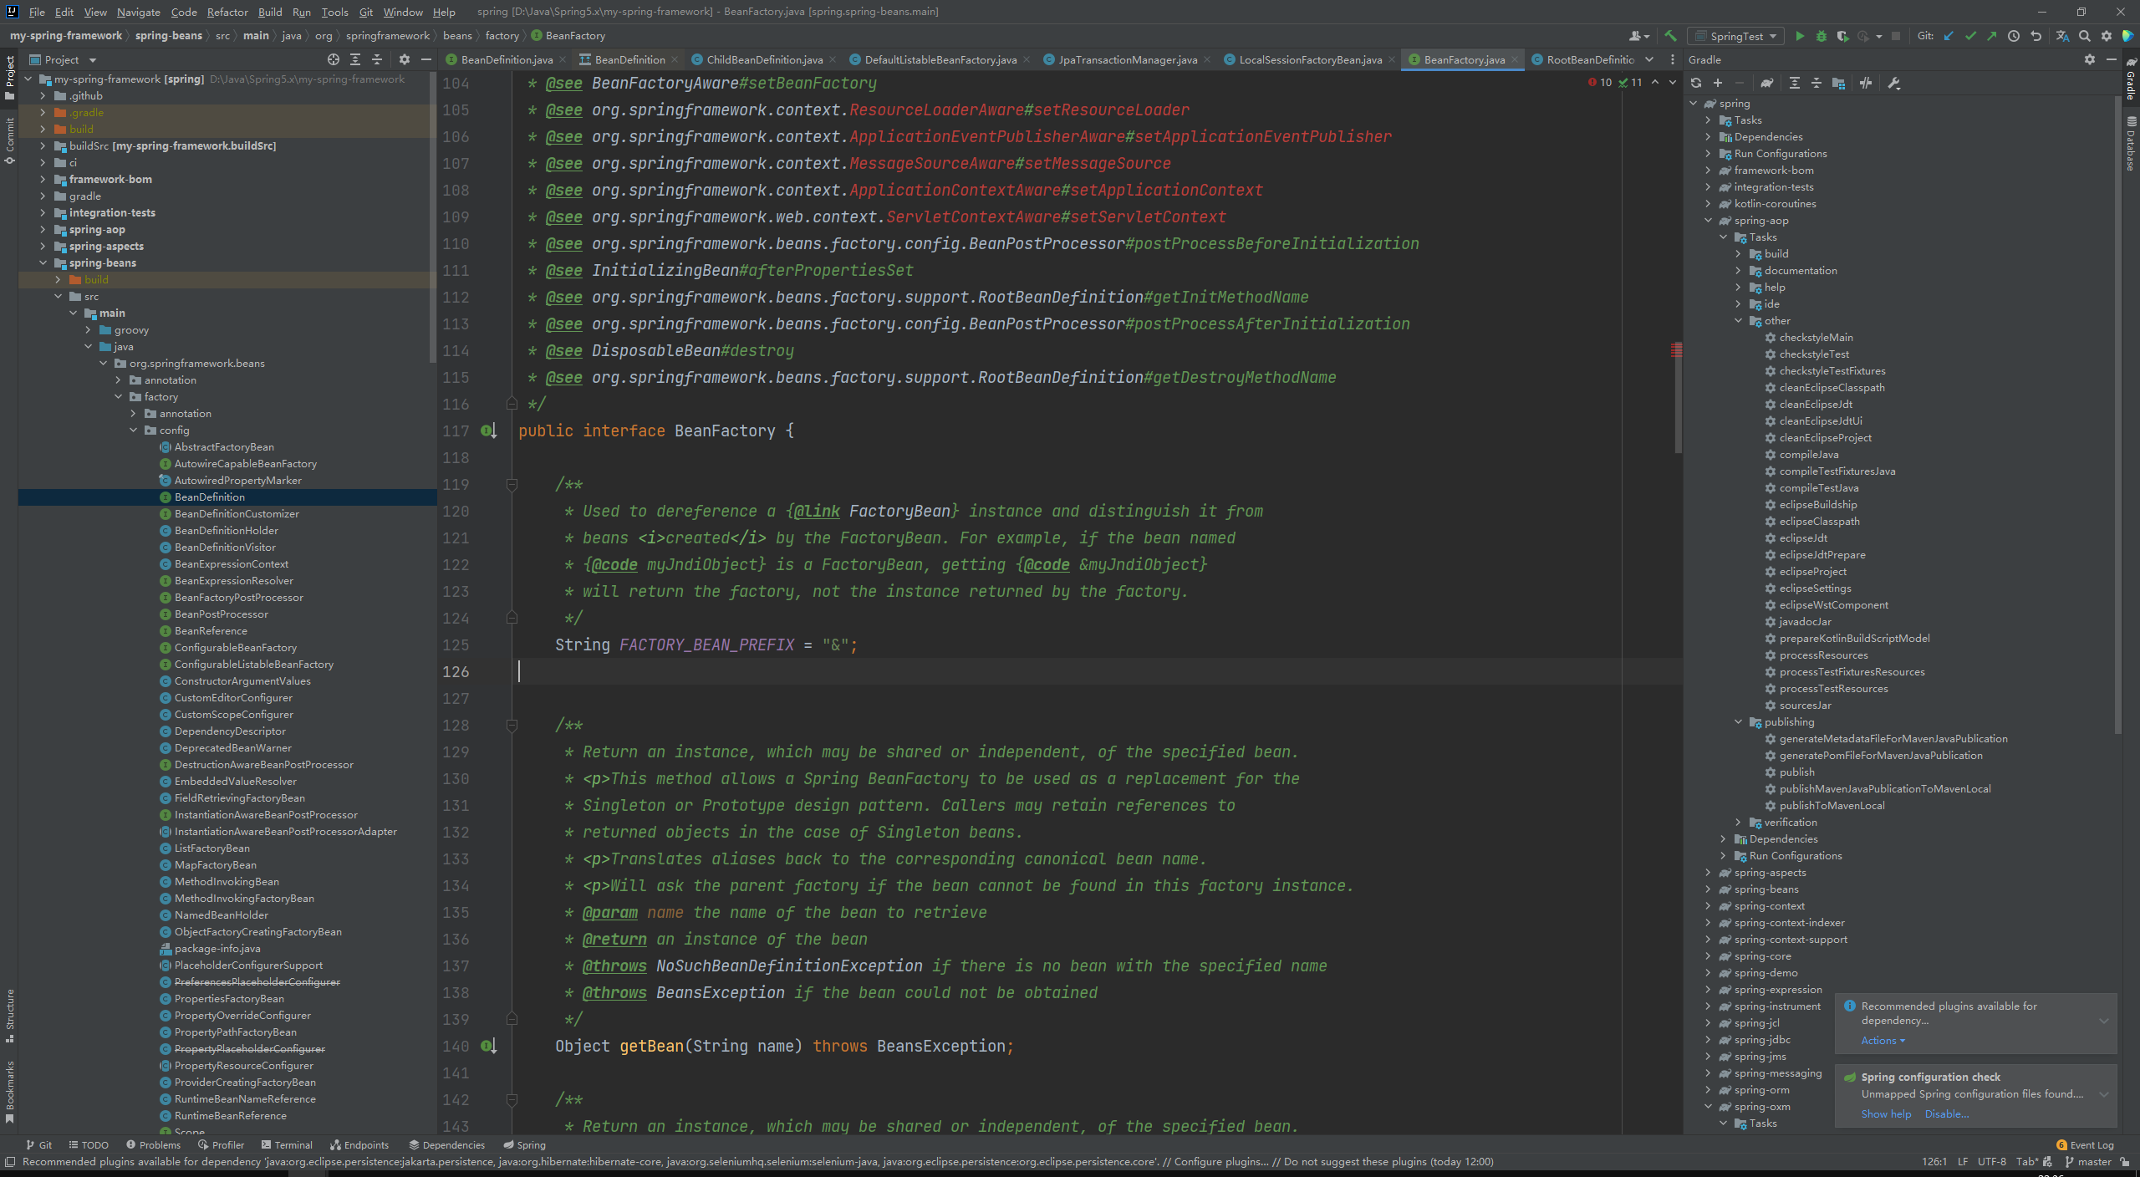The height and width of the screenshot is (1177, 2140).
Task: Collapse the spring-beans module in Project tree
Action: pyautogui.click(x=43, y=263)
